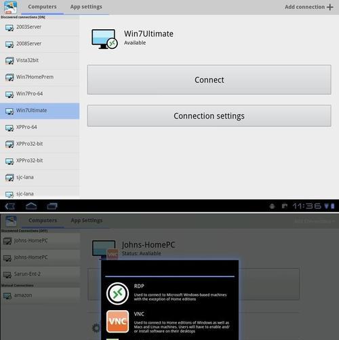Click the 'Status: Avaliable' text
The width and height of the screenshot is (339, 340).
[142, 253]
